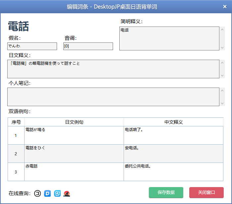
Task: Select example cell 電話が鳴る
Action: click(x=74, y=135)
